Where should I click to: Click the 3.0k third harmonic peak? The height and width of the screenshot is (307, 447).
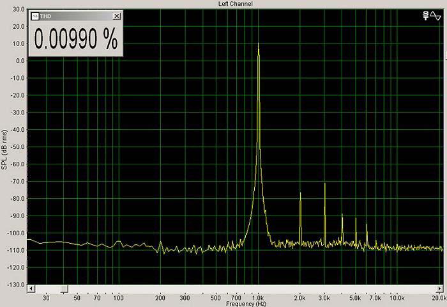point(324,184)
